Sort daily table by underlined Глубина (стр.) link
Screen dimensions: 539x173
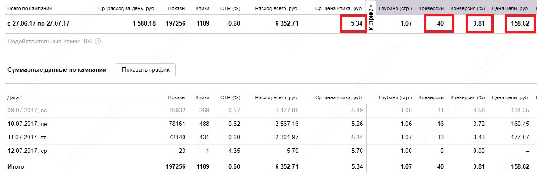395,98
